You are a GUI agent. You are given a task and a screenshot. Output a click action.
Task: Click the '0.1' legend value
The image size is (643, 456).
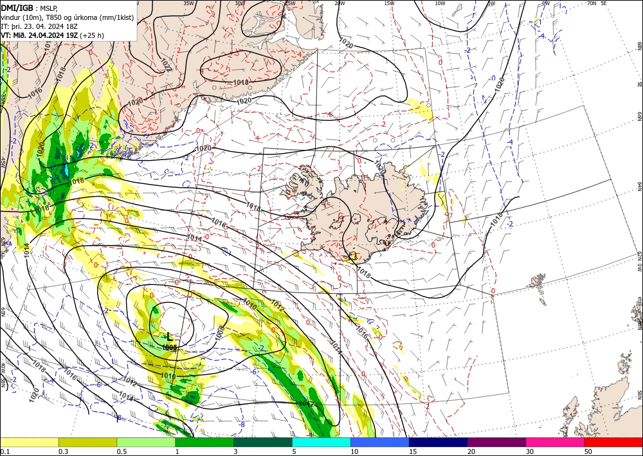[x=4, y=451]
